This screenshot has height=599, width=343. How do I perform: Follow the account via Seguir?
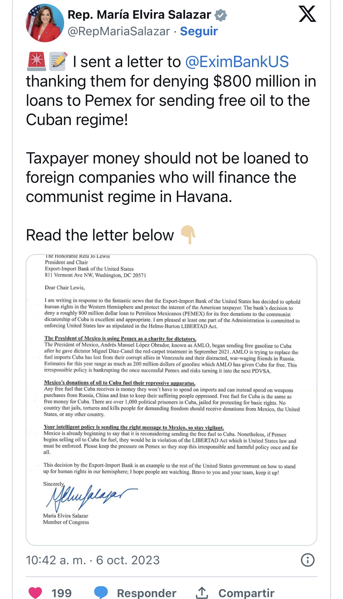[x=199, y=31]
